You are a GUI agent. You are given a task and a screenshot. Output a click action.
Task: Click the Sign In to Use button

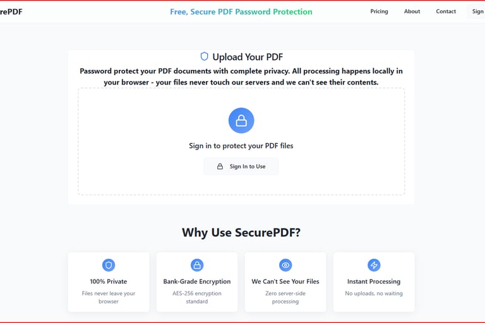point(241,167)
